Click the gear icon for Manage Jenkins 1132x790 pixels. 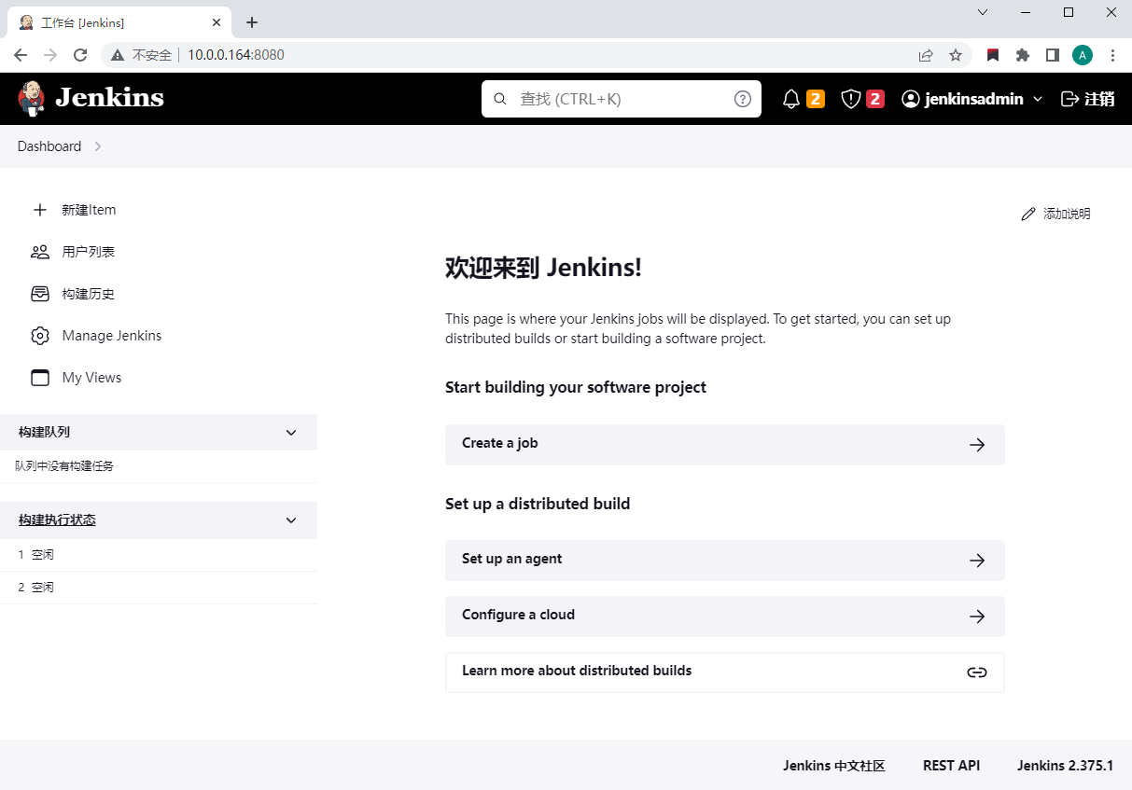pos(39,336)
